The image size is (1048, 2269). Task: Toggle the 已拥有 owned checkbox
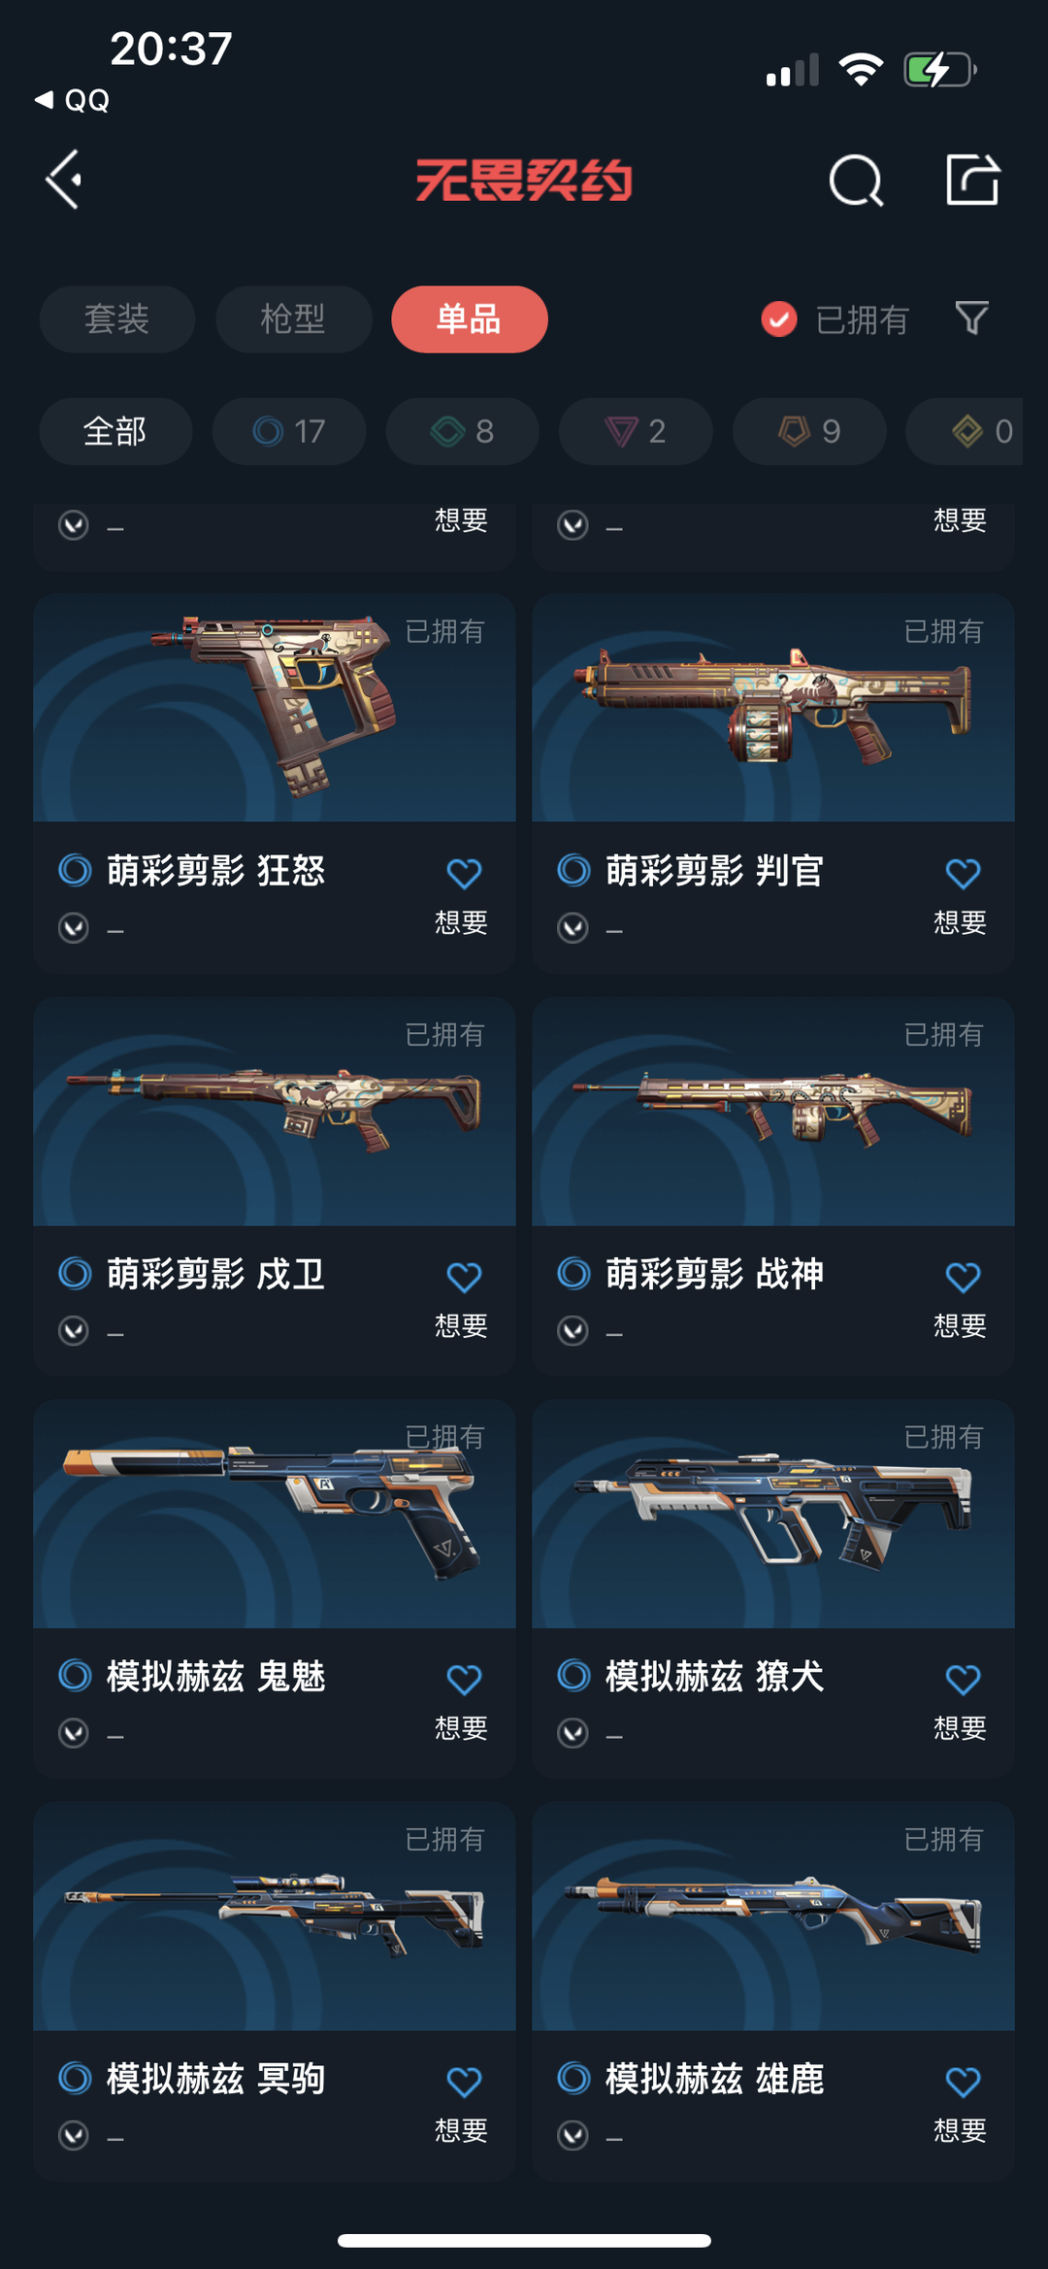(778, 318)
